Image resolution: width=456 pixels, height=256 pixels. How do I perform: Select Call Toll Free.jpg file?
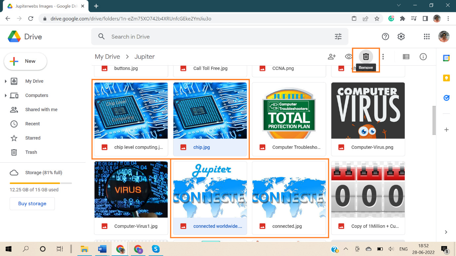coord(210,69)
